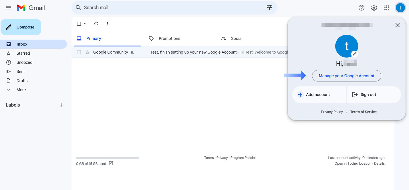409x190 pixels.
Task: Star the Google Community Team email
Action: point(88,52)
